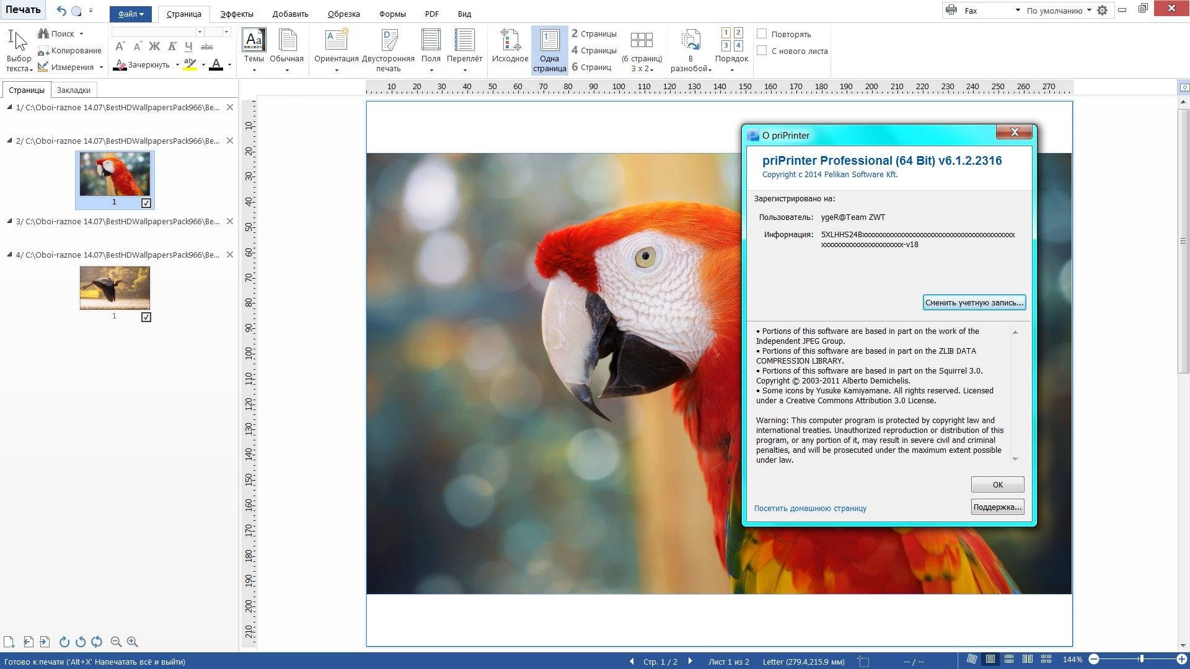Select the 4 Страницы layout
This screenshot has width=1190, height=669.
coord(594,50)
